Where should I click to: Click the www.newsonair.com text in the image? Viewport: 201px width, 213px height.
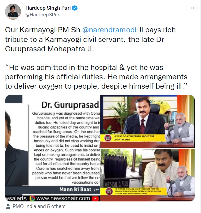tap(63, 198)
